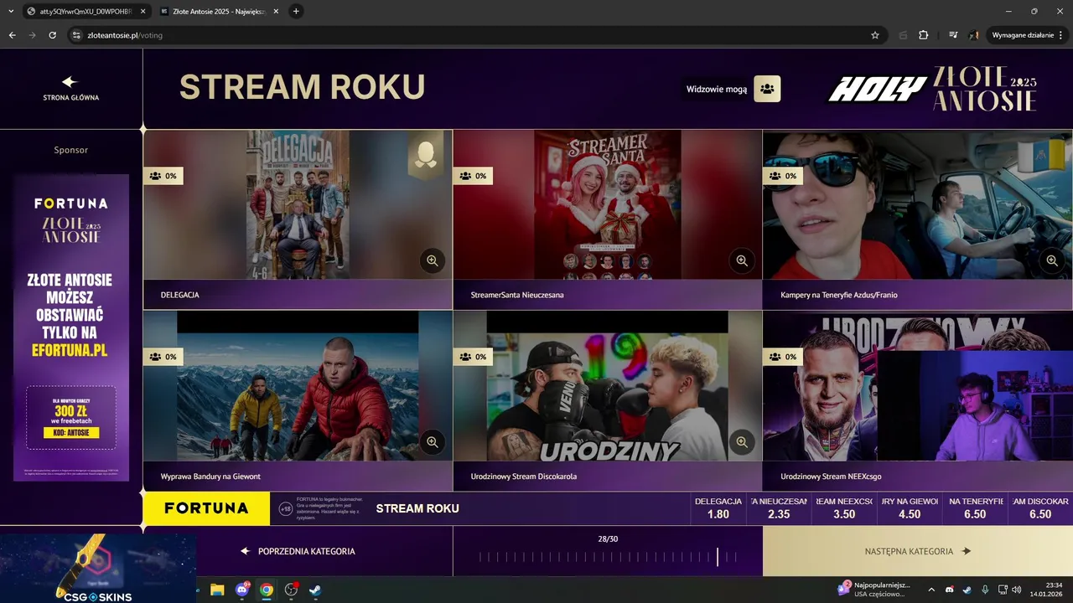Bookmark this page with star icon
1073x603 pixels.
[x=875, y=35]
